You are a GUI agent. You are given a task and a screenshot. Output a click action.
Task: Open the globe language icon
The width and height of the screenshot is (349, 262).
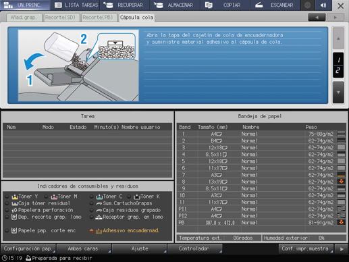coord(307,5)
